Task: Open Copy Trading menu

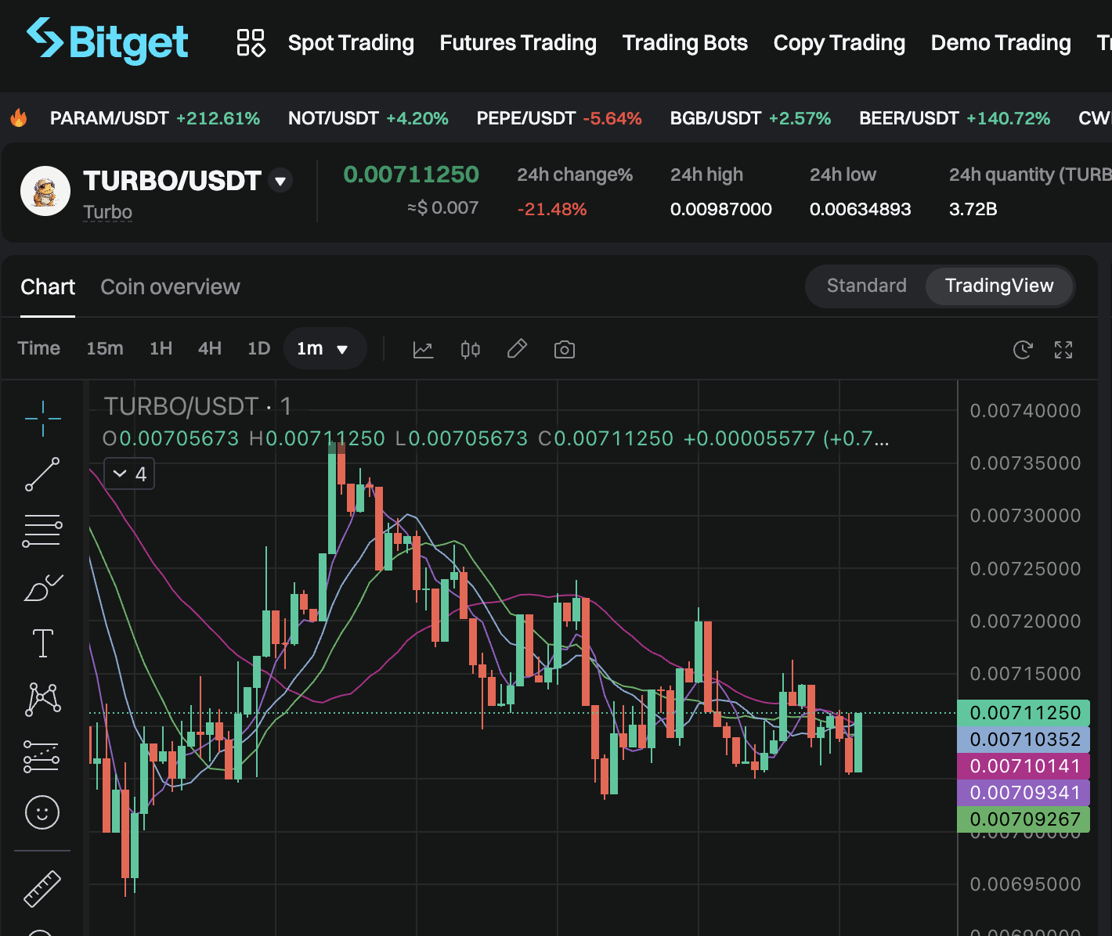Action: tap(839, 43)
